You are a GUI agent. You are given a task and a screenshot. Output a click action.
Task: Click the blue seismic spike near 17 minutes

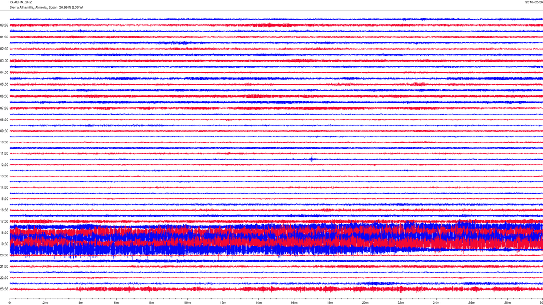coord(312,159)
